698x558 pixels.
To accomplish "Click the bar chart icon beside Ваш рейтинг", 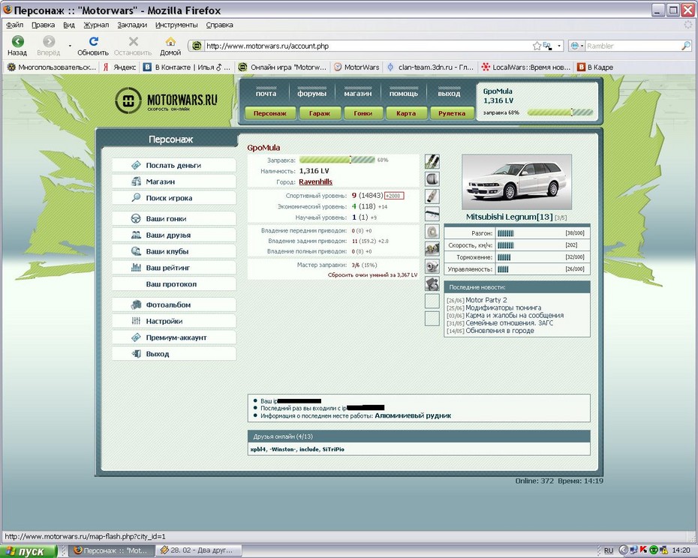I will coord(136,268).
